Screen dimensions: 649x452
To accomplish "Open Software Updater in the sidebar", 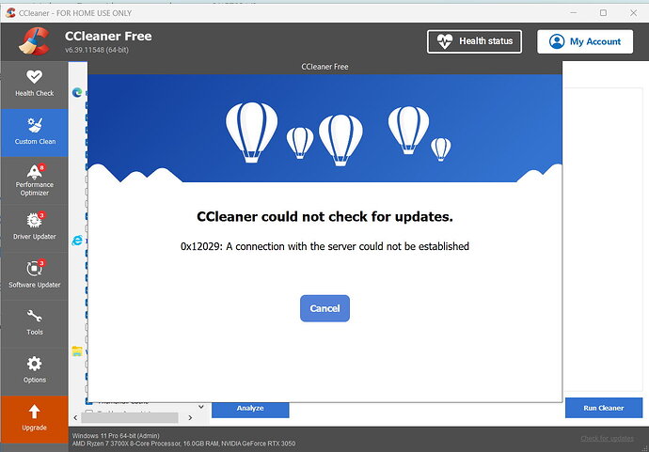I will 34,273.
